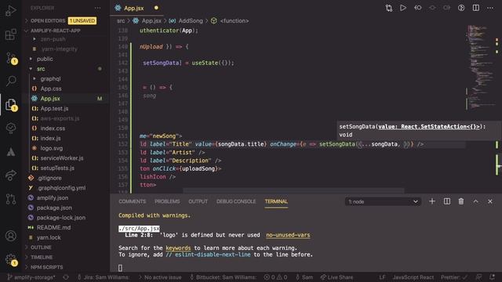Expand the OUTLINE section
Screen dimensions: 502x282
[x=41, y=248]
